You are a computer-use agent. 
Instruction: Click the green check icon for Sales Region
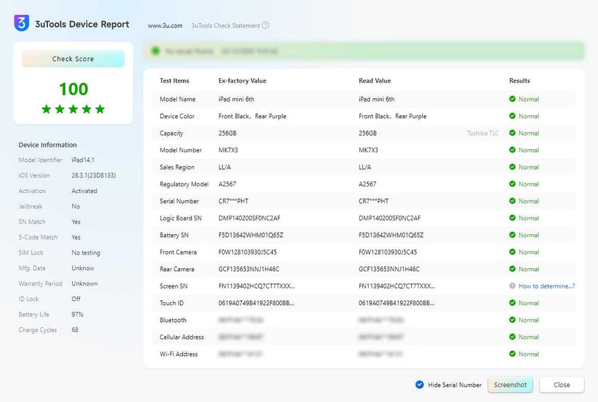(x=512, y=167)
